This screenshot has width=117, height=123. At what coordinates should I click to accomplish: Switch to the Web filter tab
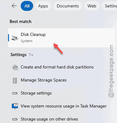(92, 6)
